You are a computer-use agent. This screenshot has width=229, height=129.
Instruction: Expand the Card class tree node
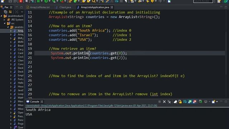(x=11, y=53)
